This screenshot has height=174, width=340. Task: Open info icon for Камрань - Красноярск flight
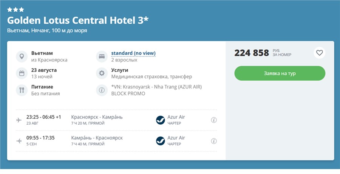pos(214,141)
